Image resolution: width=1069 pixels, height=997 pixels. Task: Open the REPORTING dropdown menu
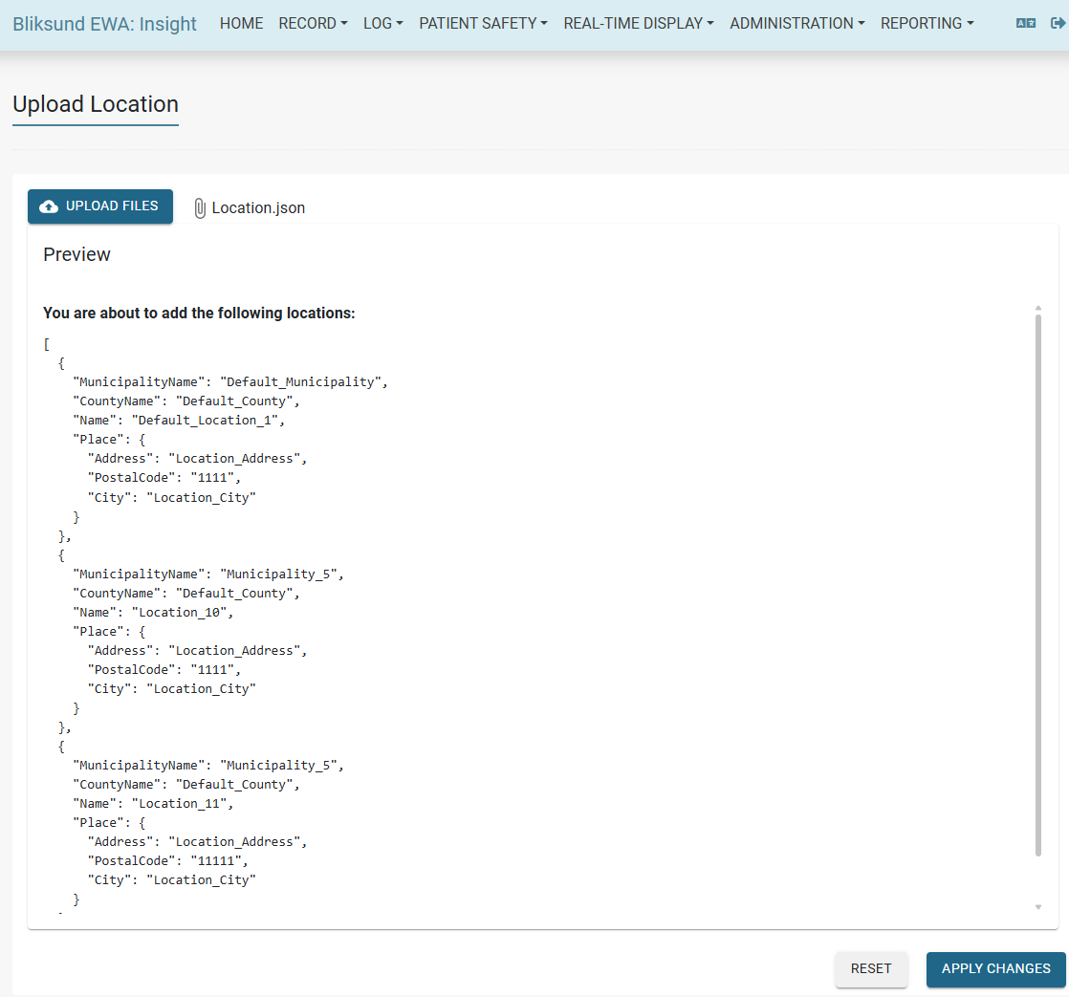[x=927, y=24]
